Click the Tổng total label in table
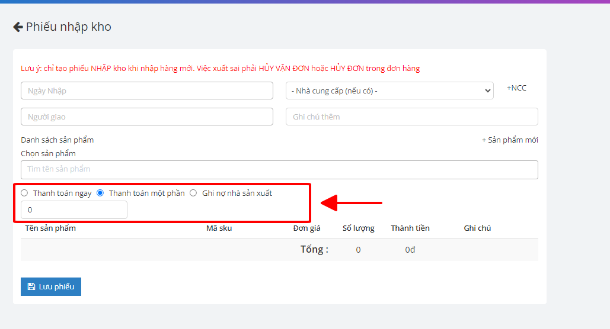This screenshot has width=610, height=329. pyautogui.click(x=314, y=250)
